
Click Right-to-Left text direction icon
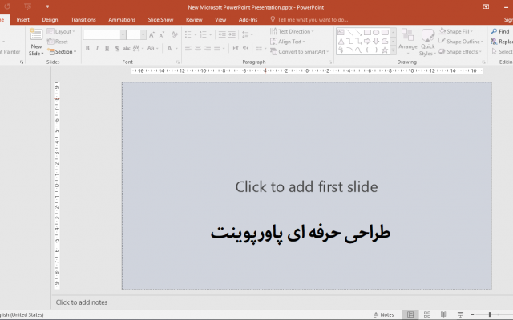245,48
